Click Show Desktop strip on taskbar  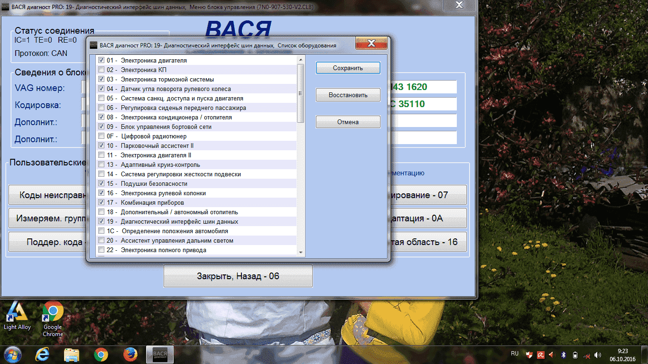pos(644,355)
